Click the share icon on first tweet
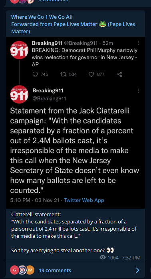Image resolution: width=151 pixels, height=279 pixels. 119,74
